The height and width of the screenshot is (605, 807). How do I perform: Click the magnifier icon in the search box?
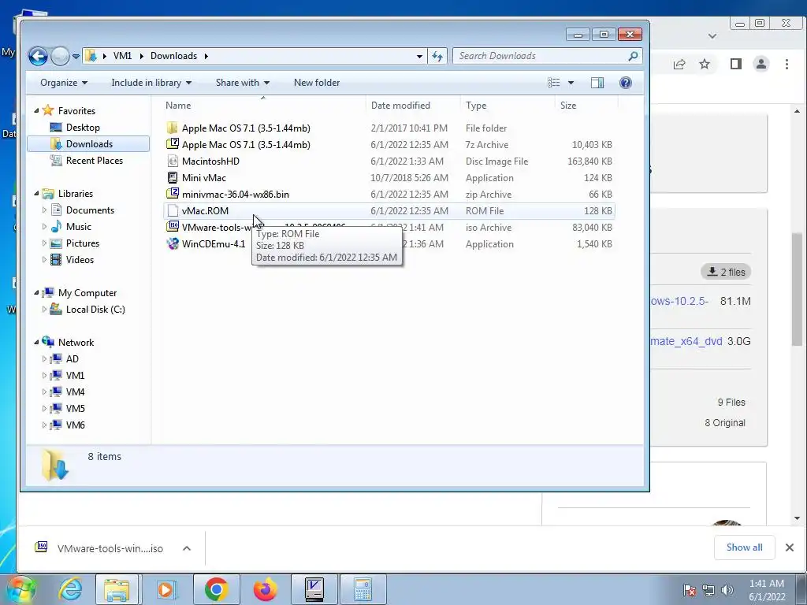634,56
